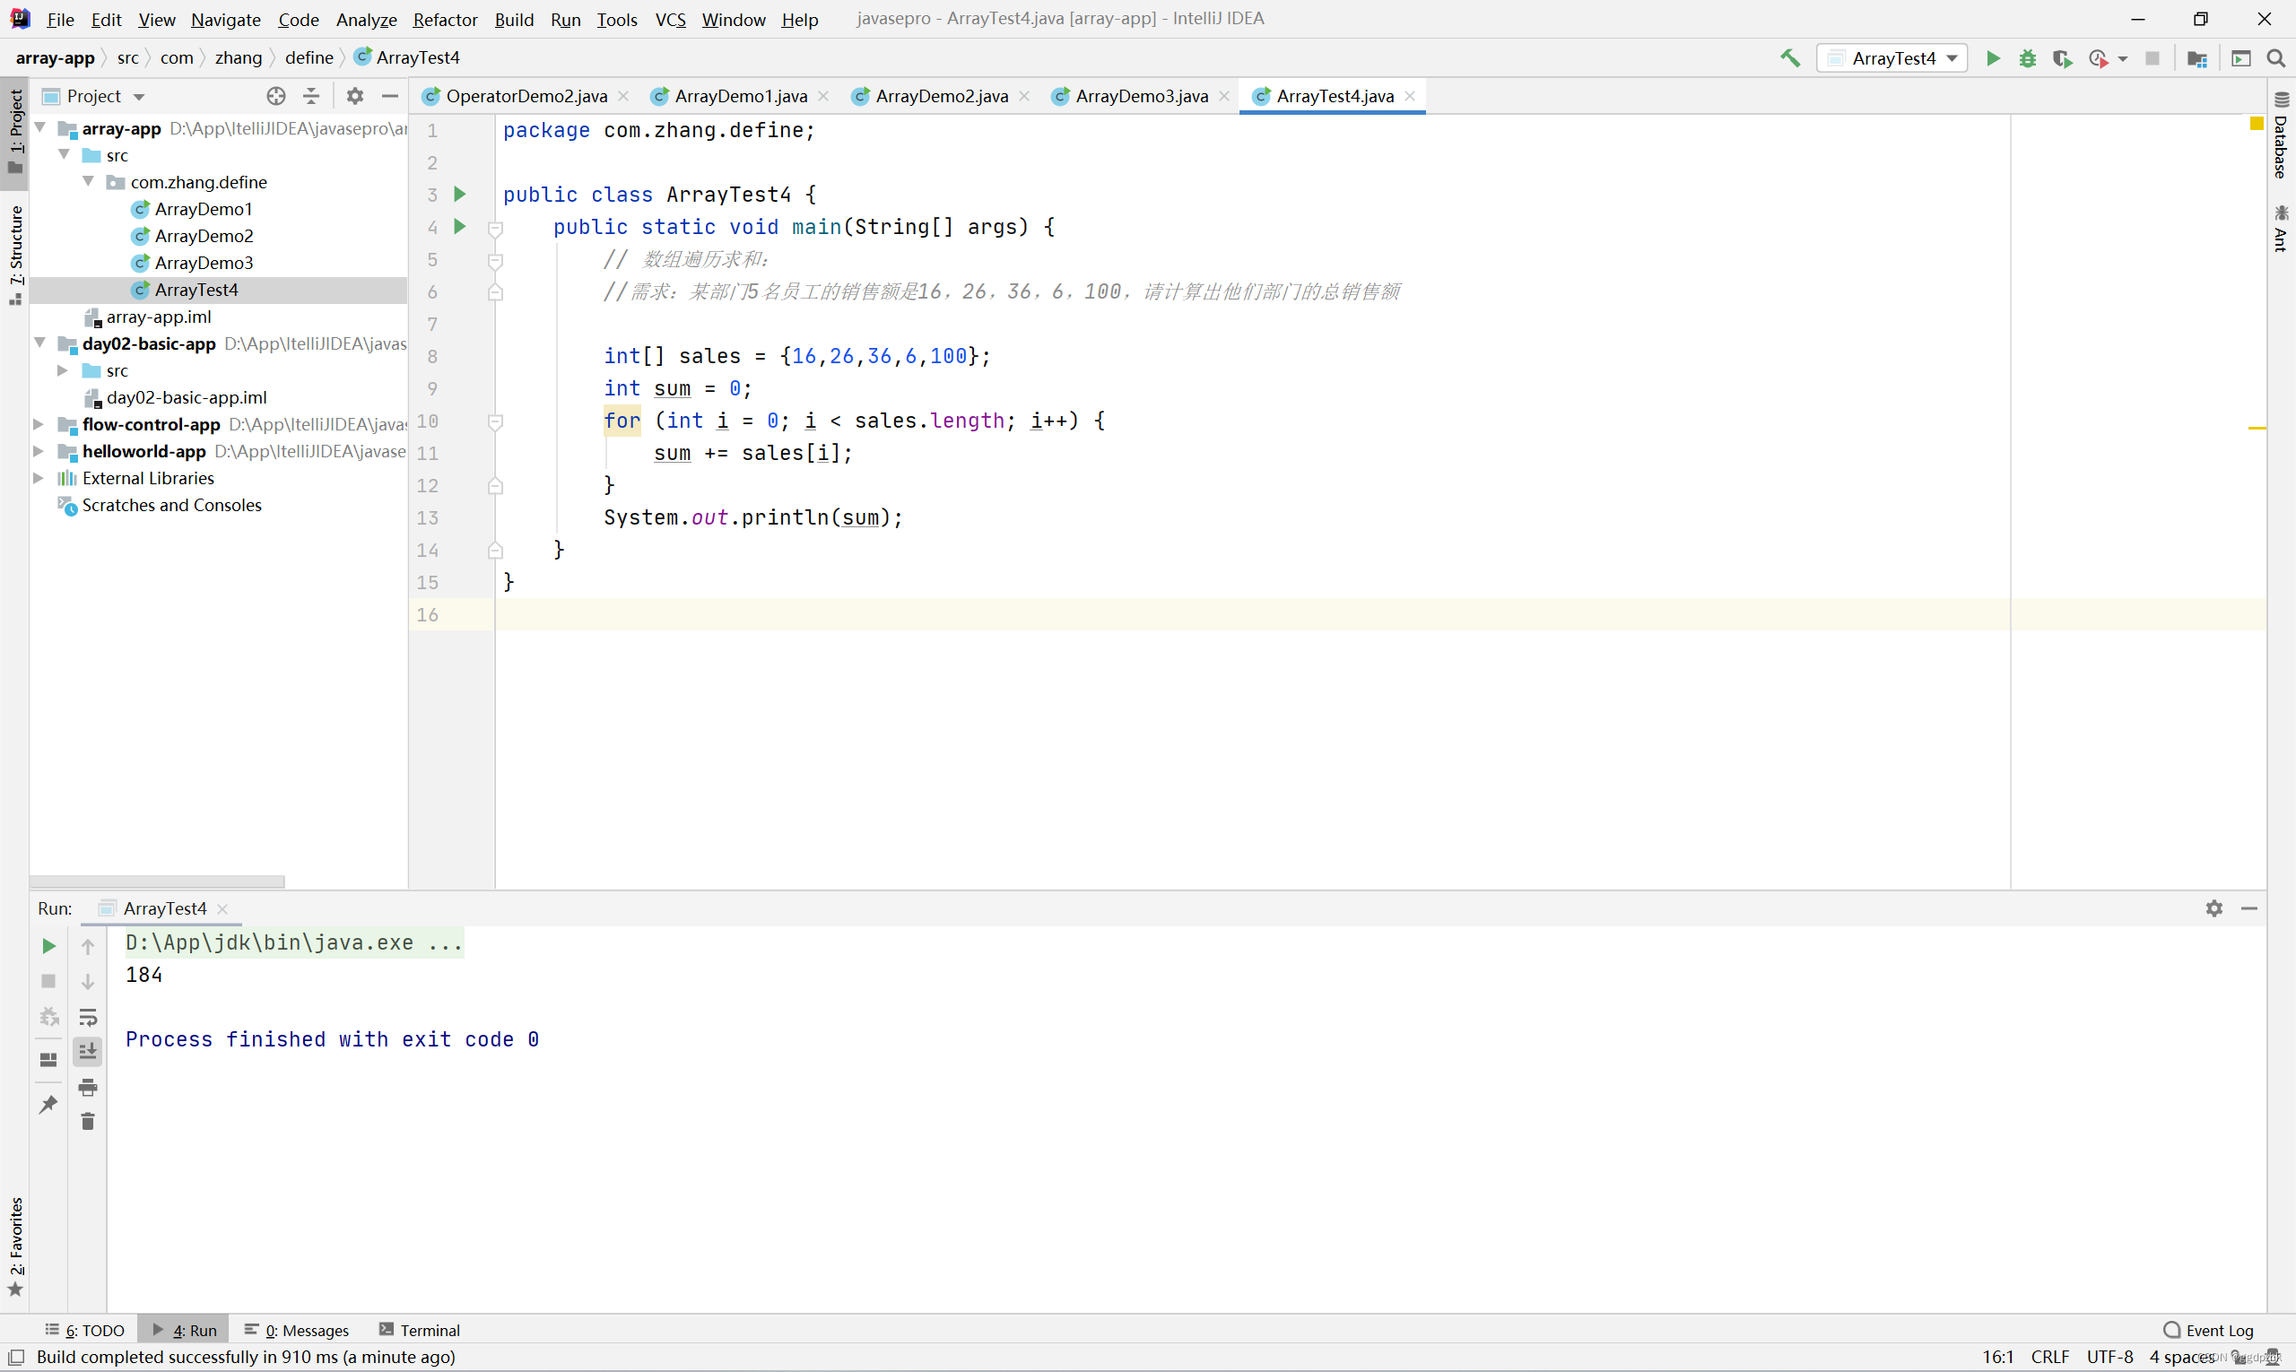Toggle the Database side panel
The width and height of the screenshot is (2296, 1372).
pos(2280,135)
